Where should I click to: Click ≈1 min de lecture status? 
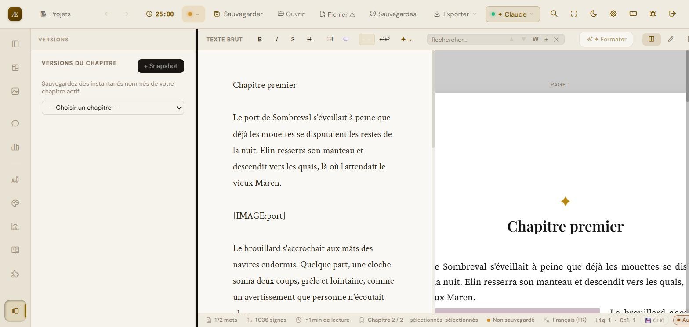(323, 320)
